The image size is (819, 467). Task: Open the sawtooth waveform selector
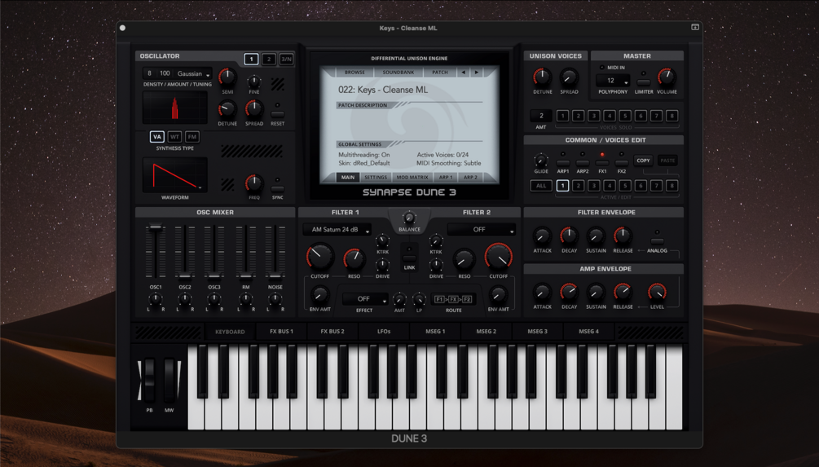[175, 175]
